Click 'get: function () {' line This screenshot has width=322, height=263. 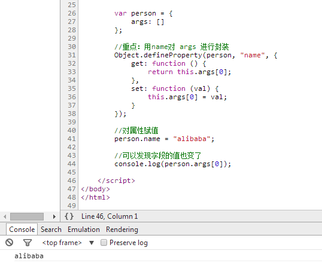pyautogui.click(x=168, y=63)
